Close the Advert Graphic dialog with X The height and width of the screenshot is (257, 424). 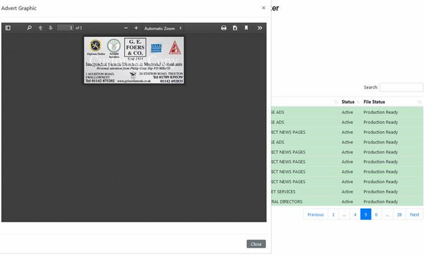(263, 8)
